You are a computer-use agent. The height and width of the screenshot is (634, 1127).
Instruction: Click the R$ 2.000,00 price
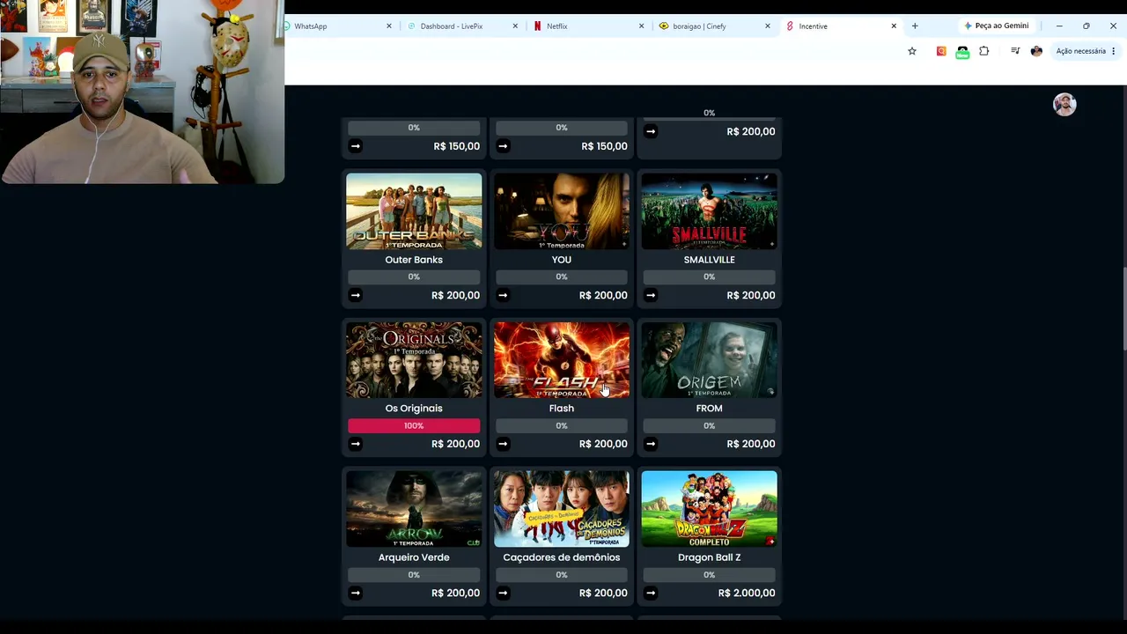(747, 593)
